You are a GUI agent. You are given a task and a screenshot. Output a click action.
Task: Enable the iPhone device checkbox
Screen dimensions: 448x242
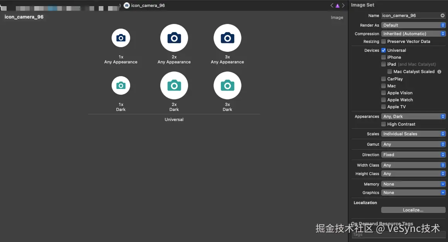click(x=384, y=57)
